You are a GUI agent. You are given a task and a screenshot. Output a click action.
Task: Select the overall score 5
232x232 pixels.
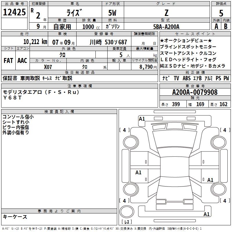(x=221, y=13)
